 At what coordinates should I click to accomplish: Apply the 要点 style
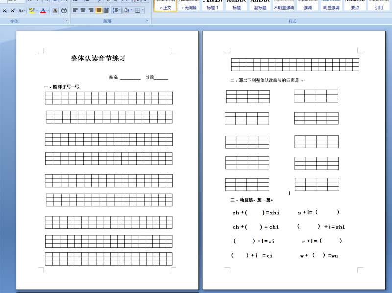pyautogui.click(x=355, y=5)
